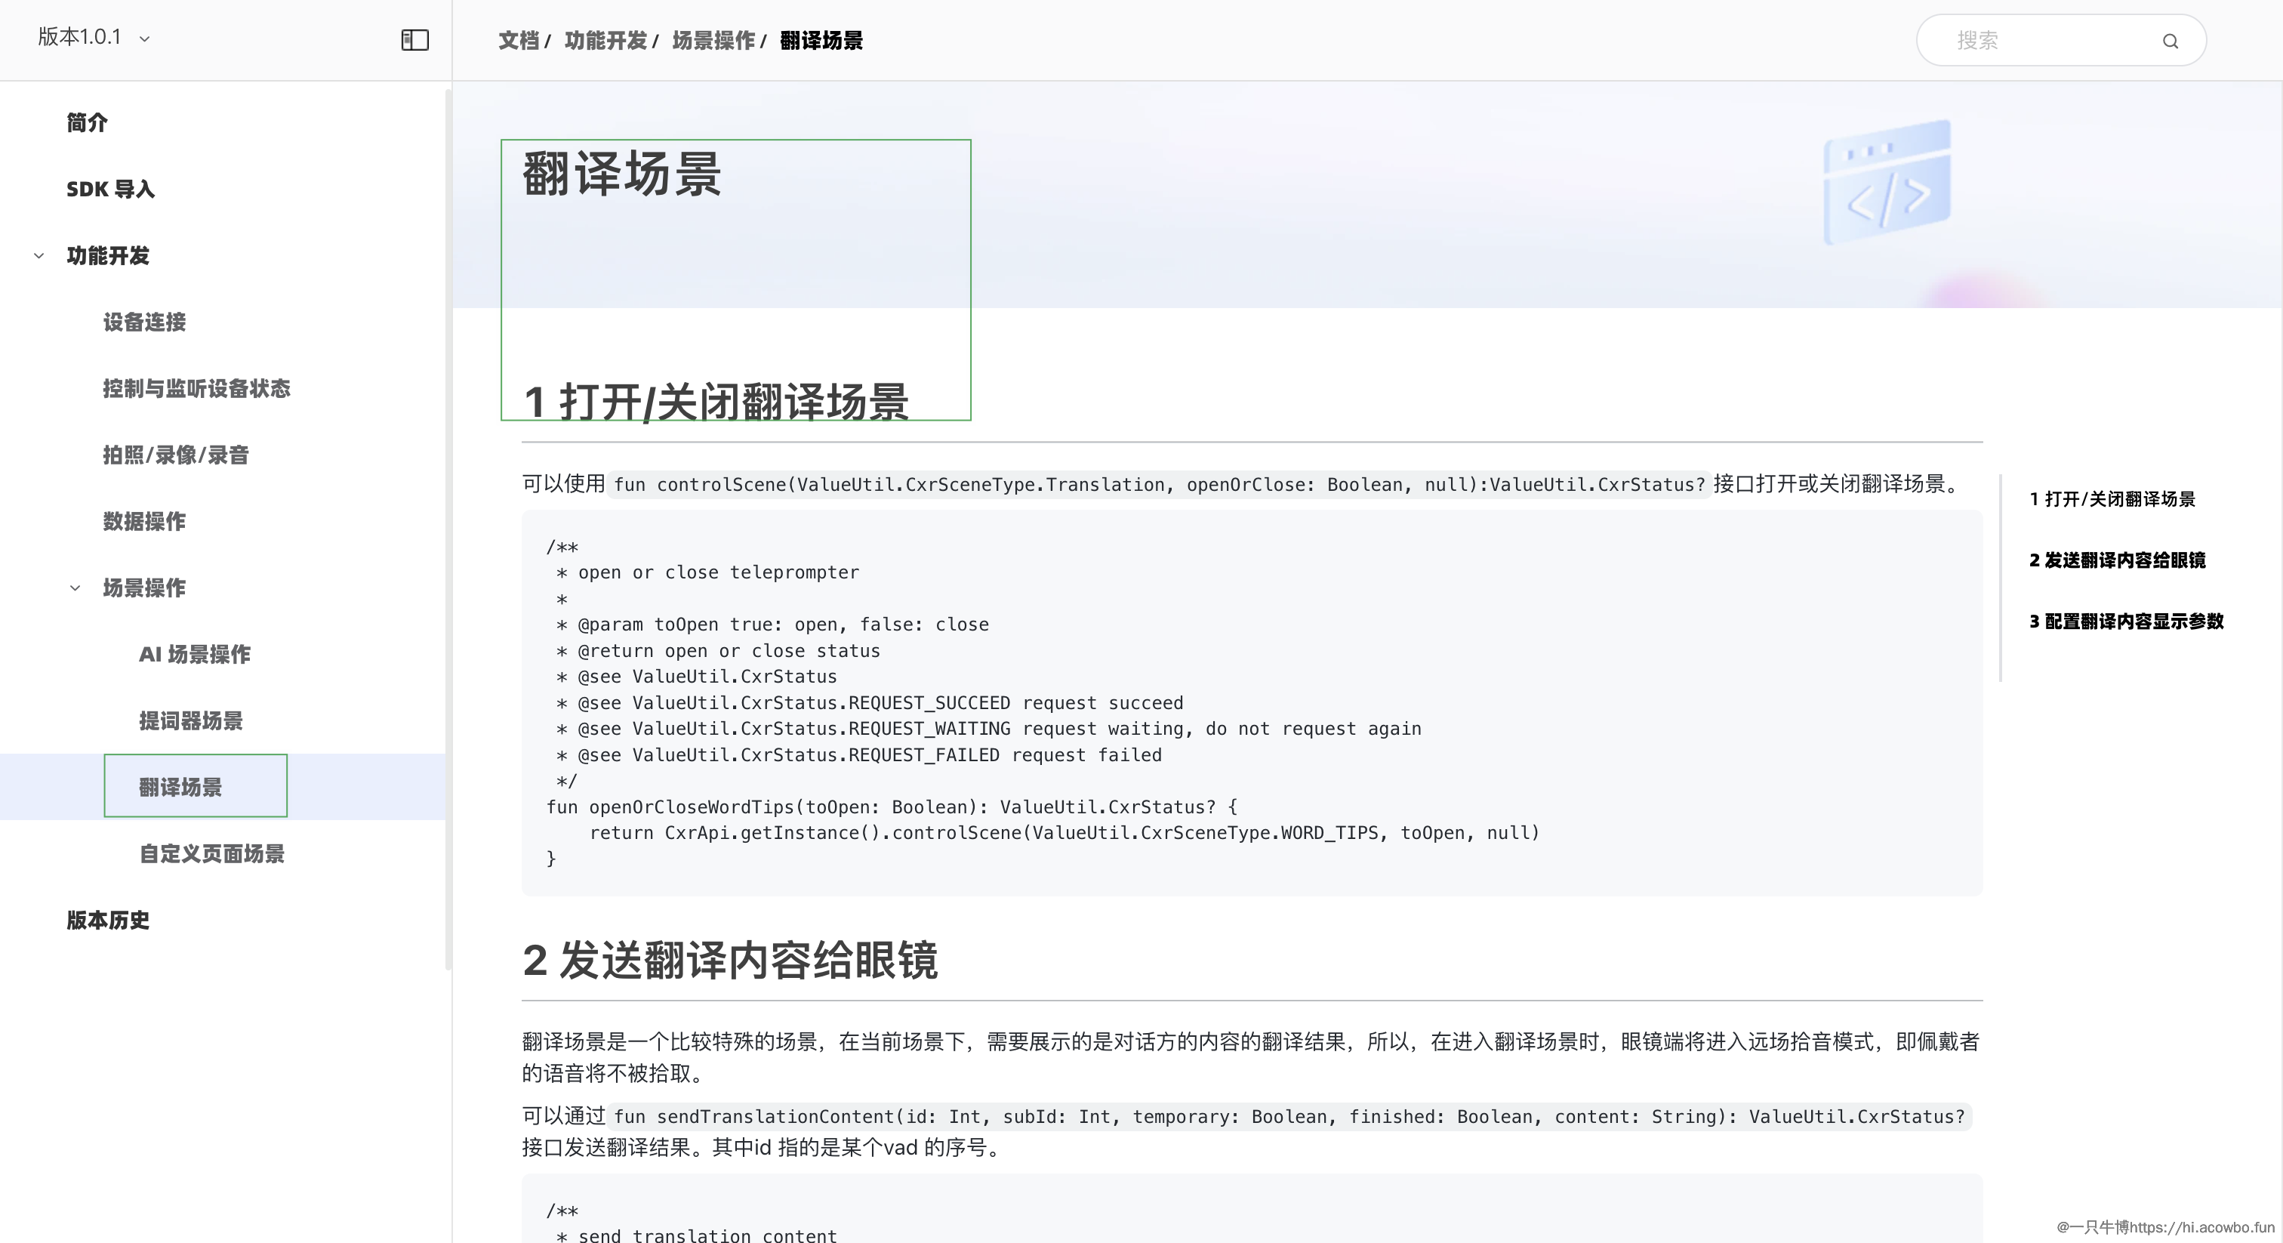Collapse the 功能开发 section chevron
The width and height of the screenshot is (2283, 1243).
click(x=38, y=255)
